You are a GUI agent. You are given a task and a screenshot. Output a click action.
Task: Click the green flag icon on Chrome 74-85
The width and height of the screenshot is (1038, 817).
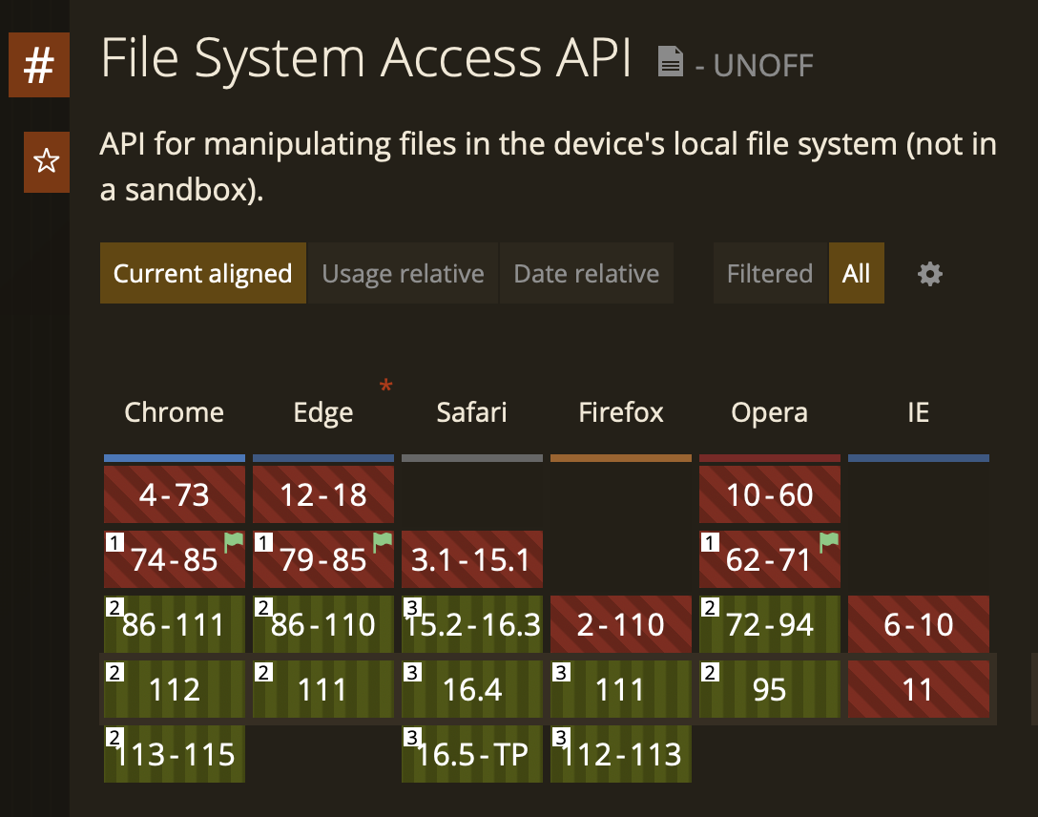tap(233, 540)
